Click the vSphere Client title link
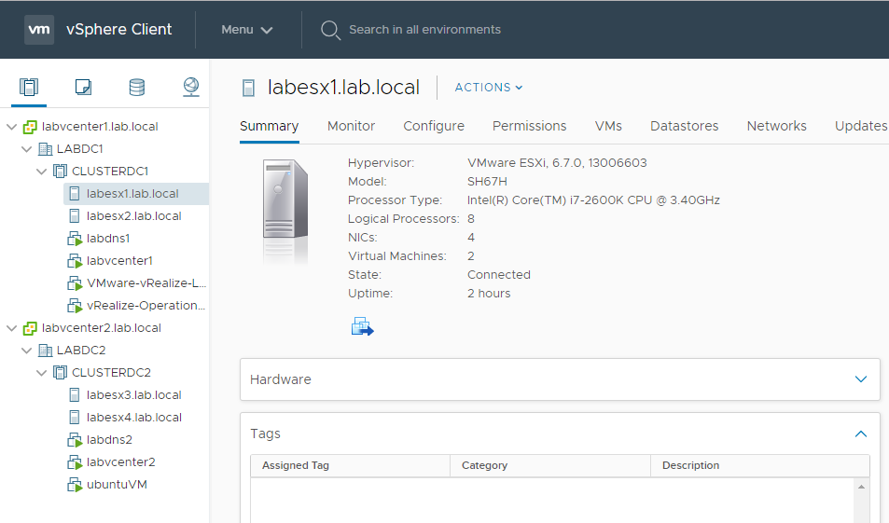Image resolution: width=889 pixels, height=523 pixels. pyautogui.click(x=119, y=30)
